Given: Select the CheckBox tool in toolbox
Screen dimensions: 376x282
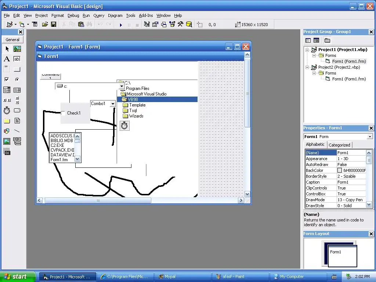Looking at the screenshot, I should 7,79.
